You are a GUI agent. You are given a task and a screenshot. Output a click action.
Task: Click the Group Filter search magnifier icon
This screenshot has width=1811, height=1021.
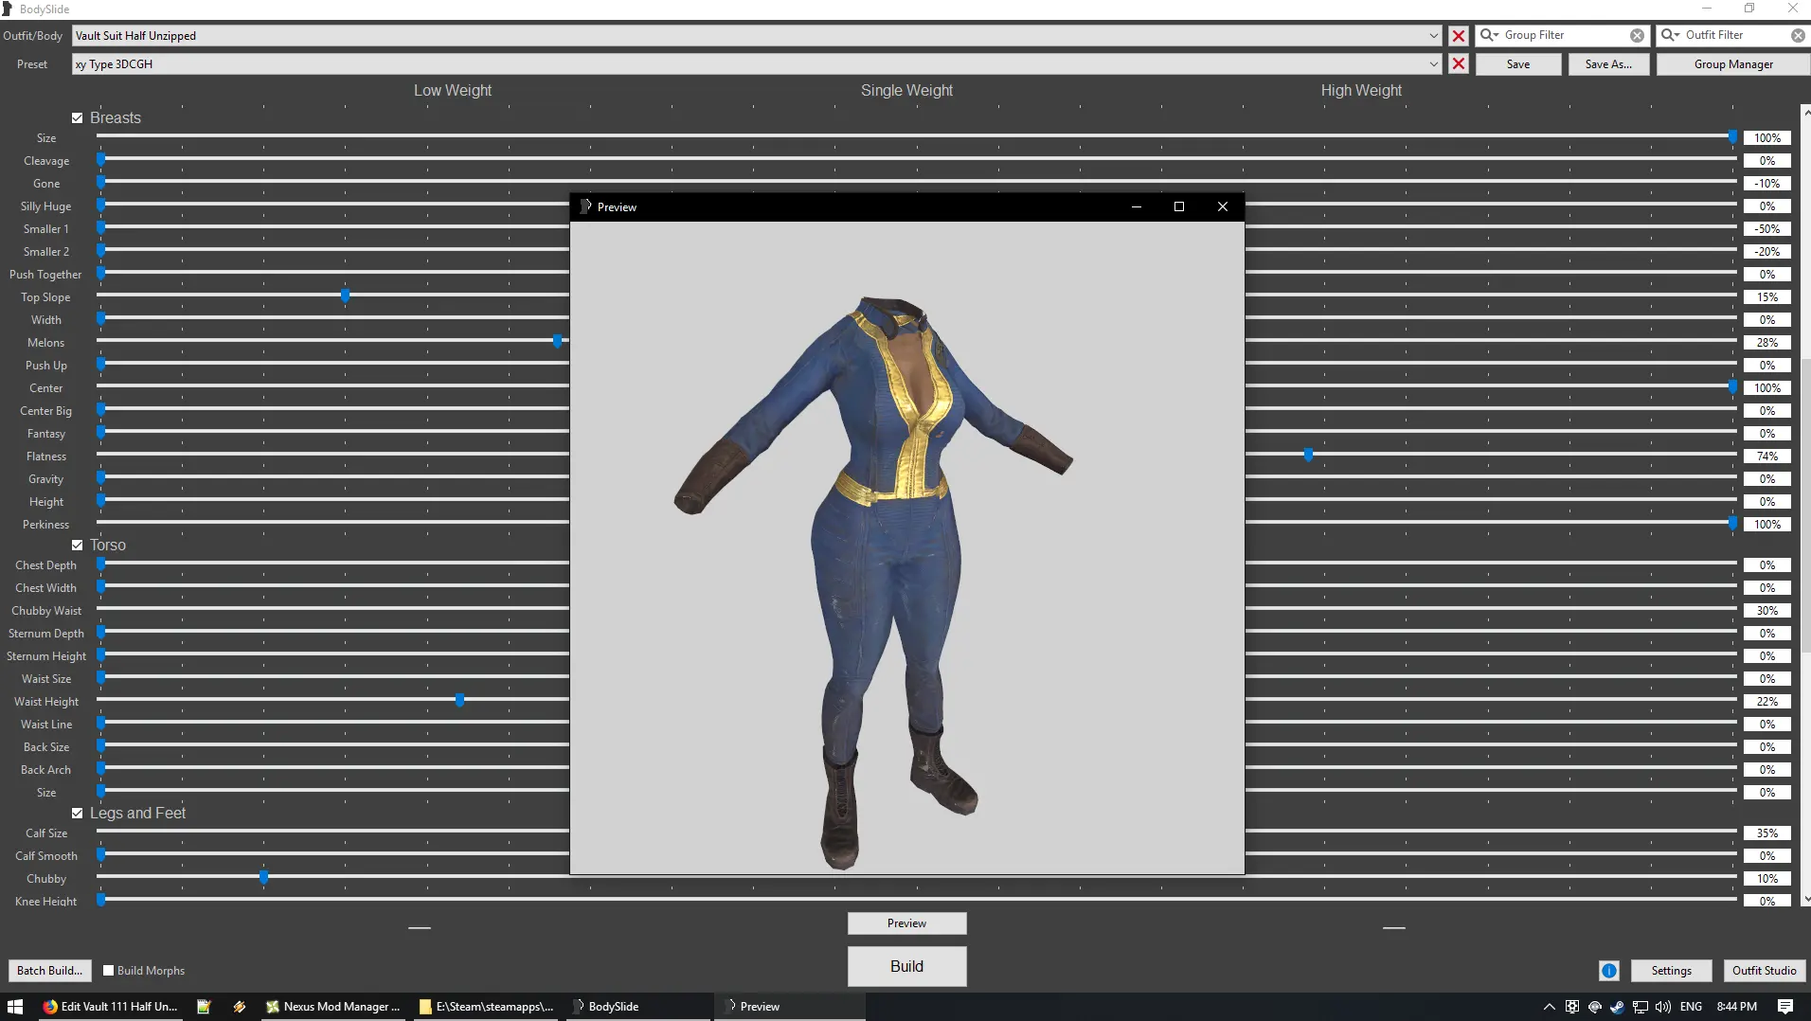click(1489, 35)
